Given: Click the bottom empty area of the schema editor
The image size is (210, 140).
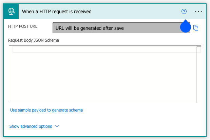Looking at the screenshot, I should point(102,97).
